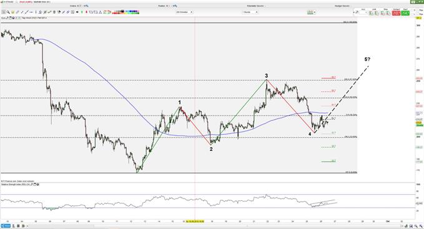Expand the chart style dropdown arrow
The width and height of the screenshot is (424, 229).
pos(315,12)
